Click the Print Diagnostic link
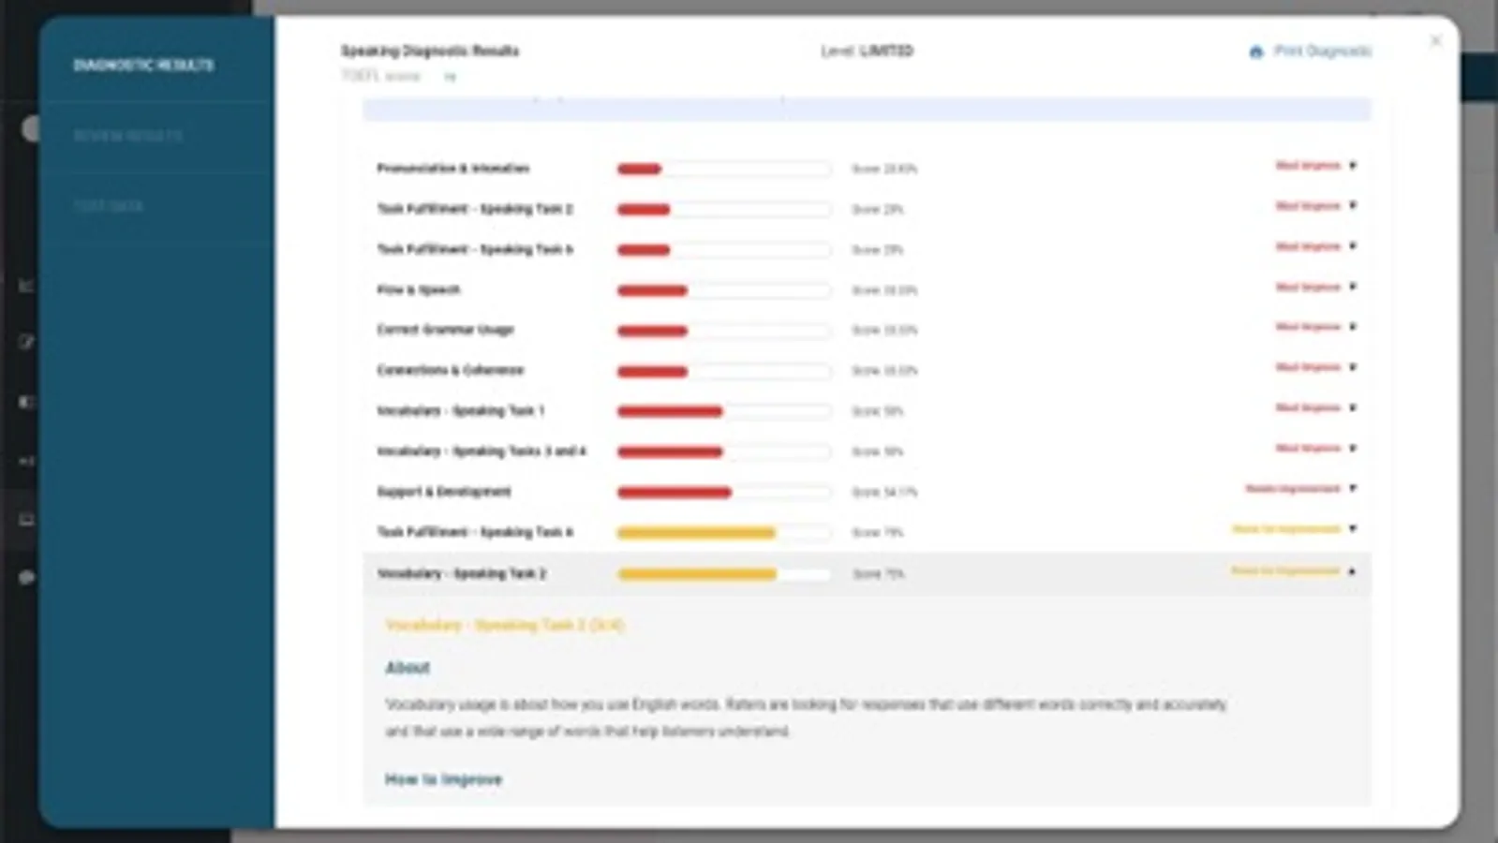 coord(1322,51)
